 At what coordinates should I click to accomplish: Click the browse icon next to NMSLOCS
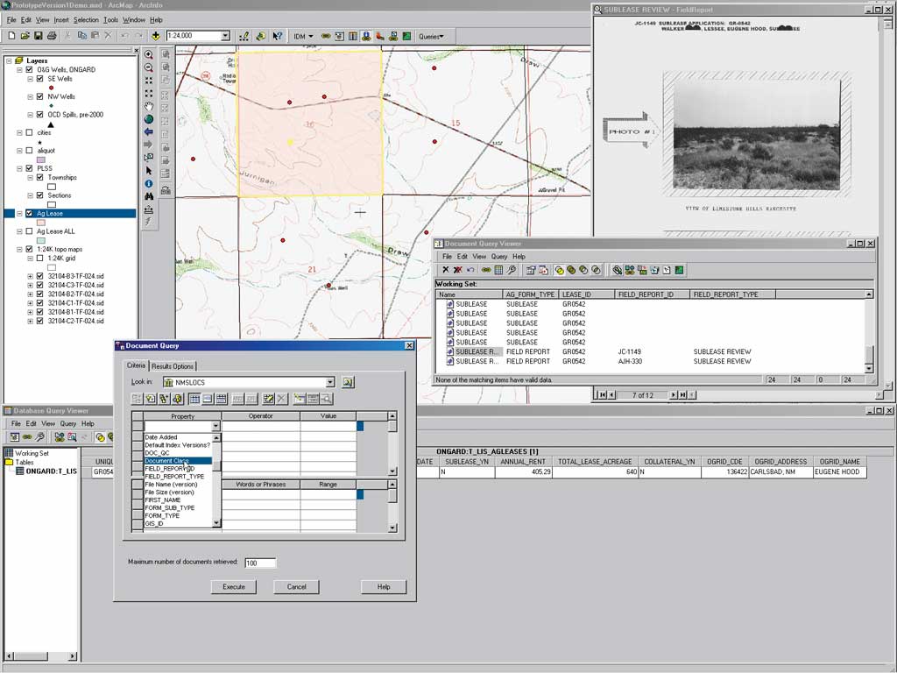(x=348, y=382)
